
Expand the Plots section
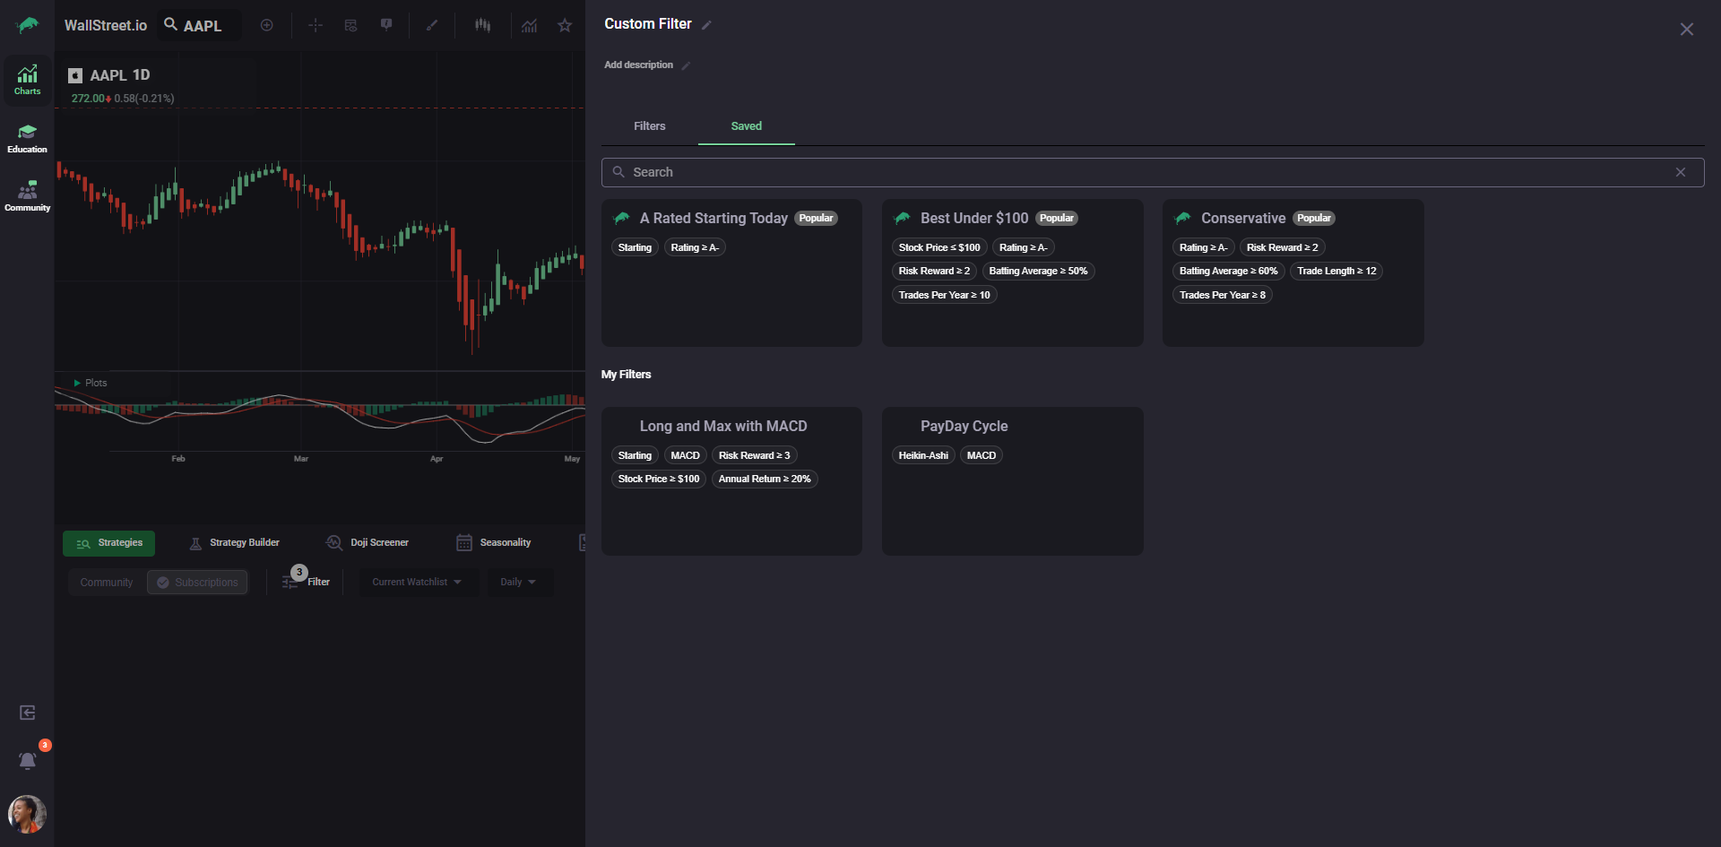coord(90,383)
